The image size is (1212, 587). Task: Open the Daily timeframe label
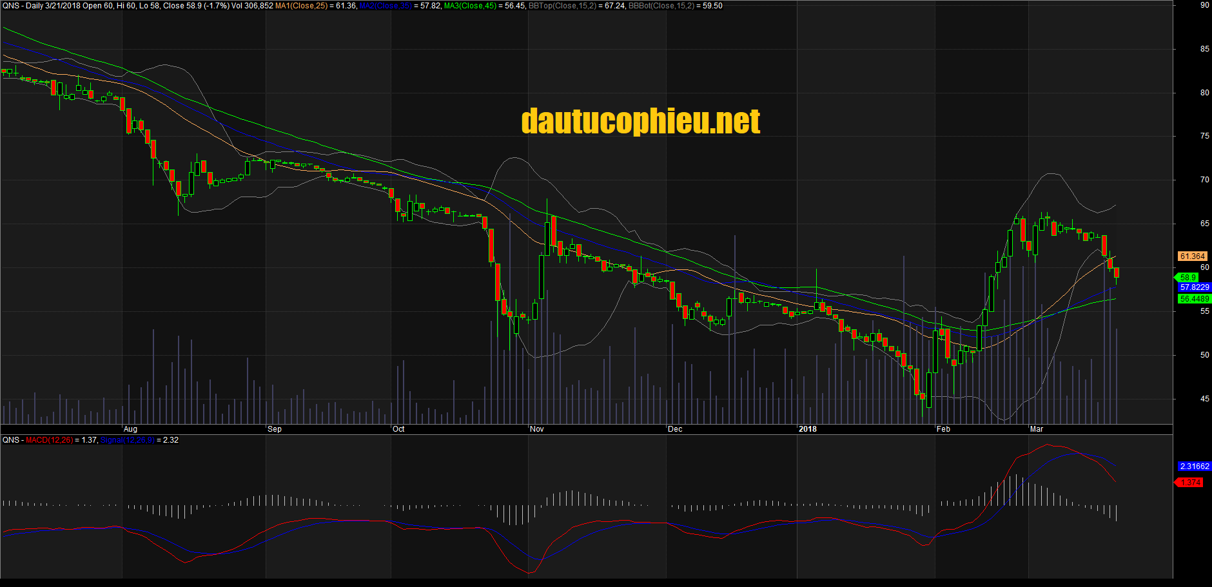35,5
